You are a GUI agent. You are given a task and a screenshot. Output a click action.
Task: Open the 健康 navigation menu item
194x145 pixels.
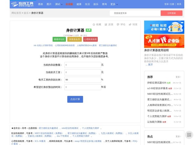(79, 4)
